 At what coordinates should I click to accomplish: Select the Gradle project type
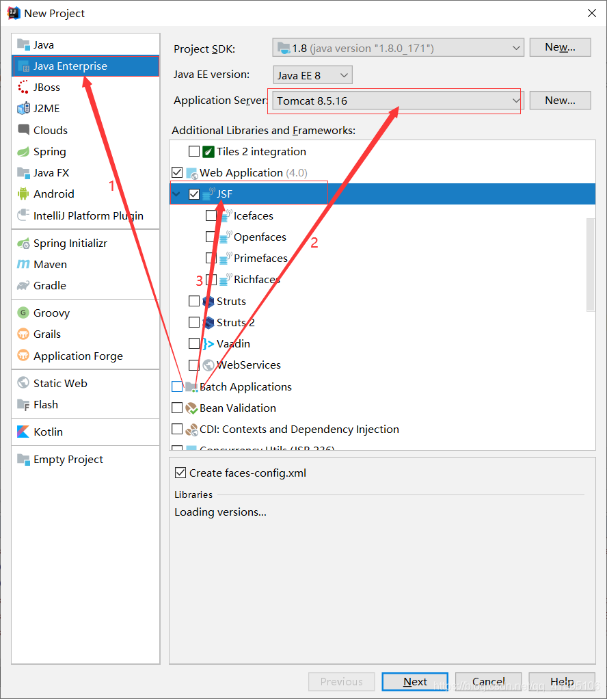(x=85, y=285)
